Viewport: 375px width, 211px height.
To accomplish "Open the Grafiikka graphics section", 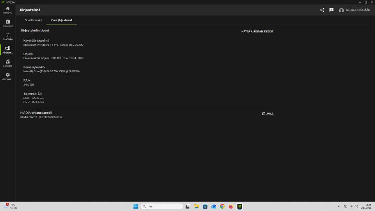I will (x=8, y=37).
